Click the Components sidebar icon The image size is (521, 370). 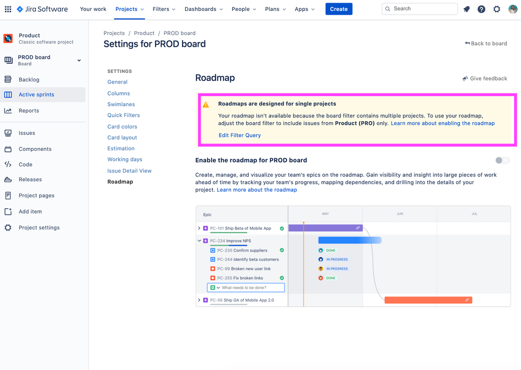(x=8, y=149)
